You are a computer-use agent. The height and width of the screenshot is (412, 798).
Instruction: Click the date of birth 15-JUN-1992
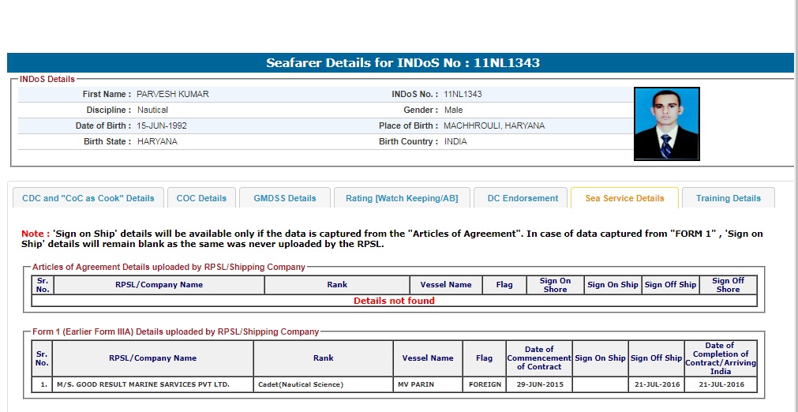[x=162, y=125]
